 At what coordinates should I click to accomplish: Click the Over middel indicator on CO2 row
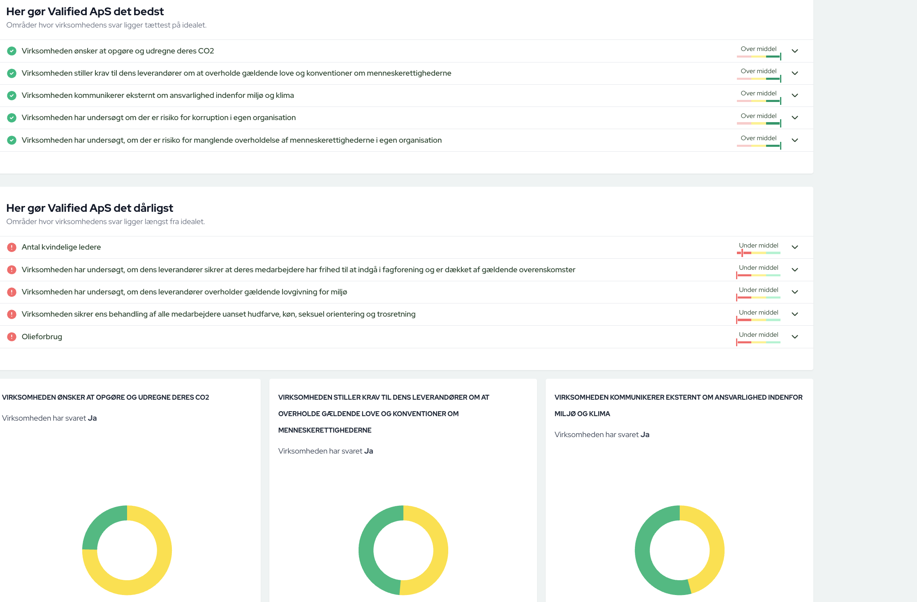coord(759,51)
